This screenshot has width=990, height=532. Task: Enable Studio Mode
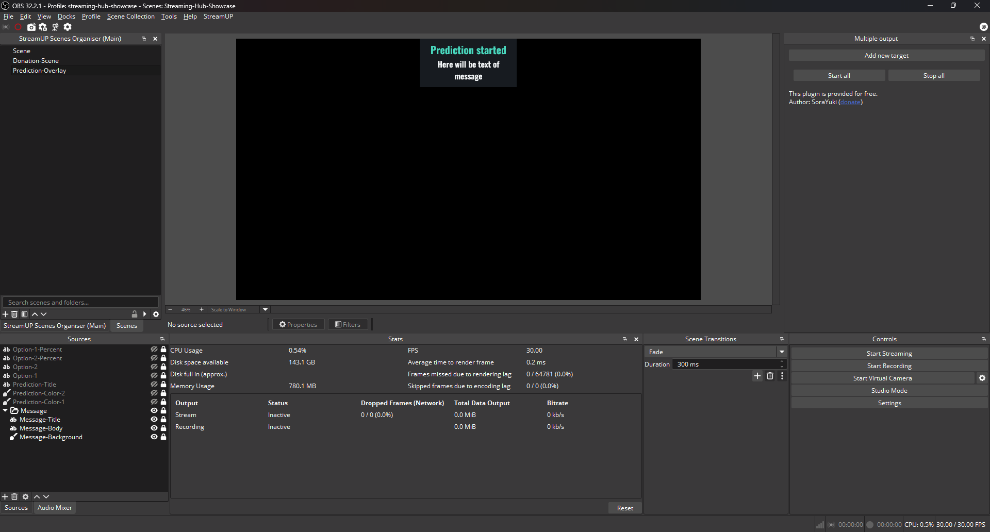[889, 391]
